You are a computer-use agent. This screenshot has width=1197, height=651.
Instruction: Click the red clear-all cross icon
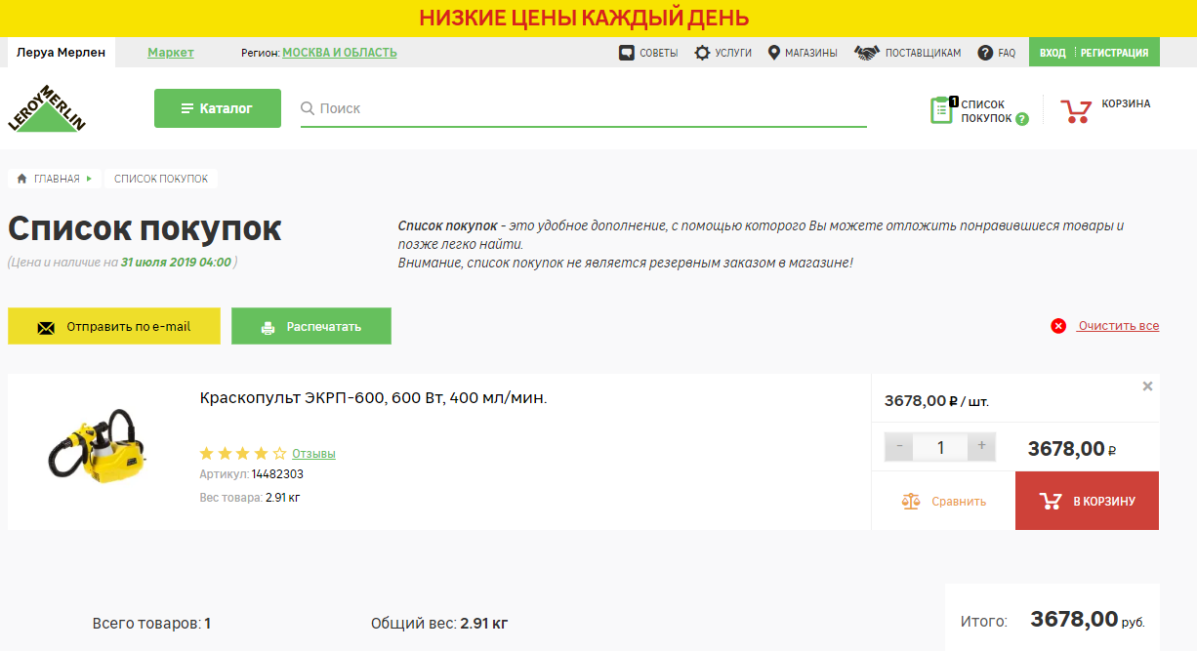[1058, 326]
